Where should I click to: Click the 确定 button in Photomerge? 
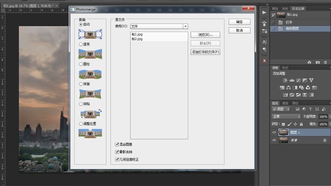click(x=240, y=22)
